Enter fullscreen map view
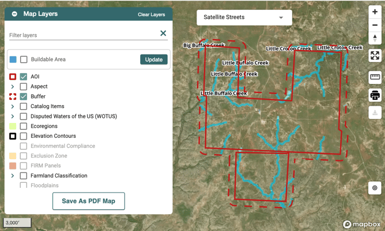 pyautogui.click(x=375, y=56)
